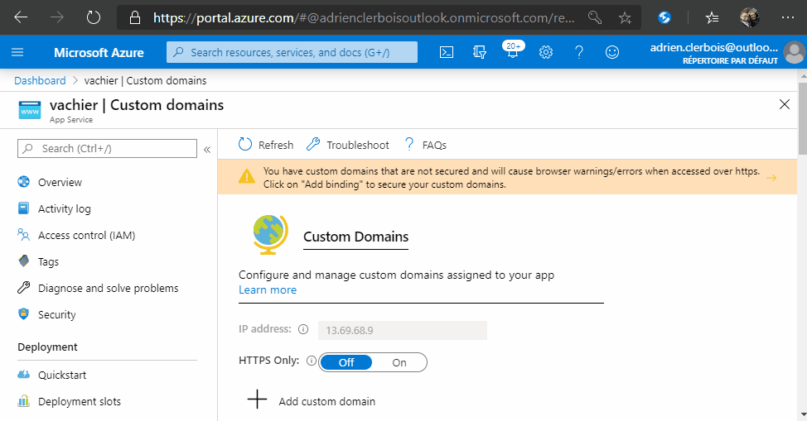This screenshot has height=421, width=807.
Task: Close the Custom domains blade
Action: [x=785, y=103]
